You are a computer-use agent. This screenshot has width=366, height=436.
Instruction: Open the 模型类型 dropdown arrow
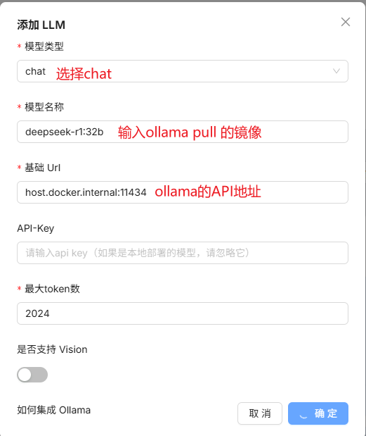(336, 71)
